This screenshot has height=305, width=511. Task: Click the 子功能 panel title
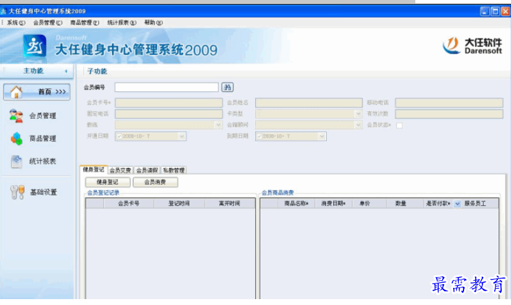coord(97,71)
